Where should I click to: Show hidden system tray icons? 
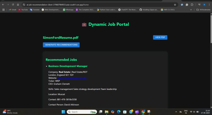pyautogui.click(x=176, y=112)
